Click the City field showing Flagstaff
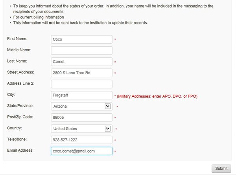The image size is (236, 175). click(81, 95)
